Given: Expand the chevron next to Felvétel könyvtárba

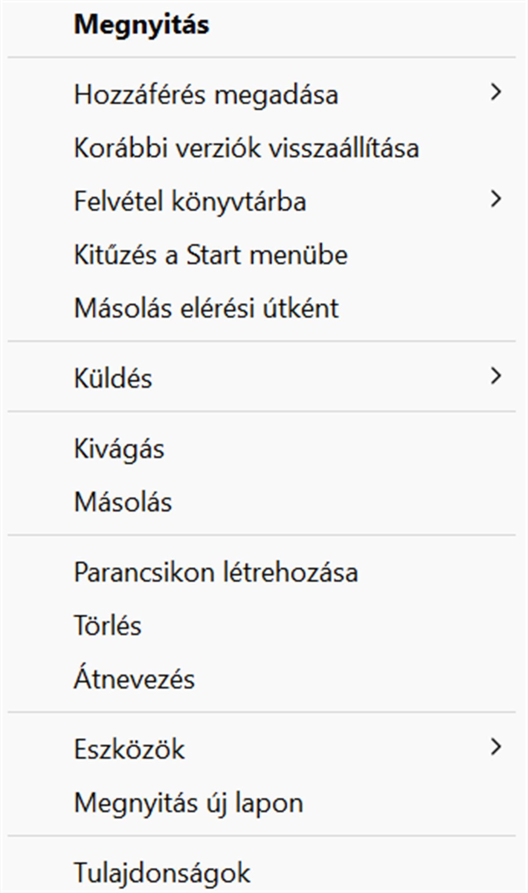Looking at the screenshot, I should (x=496, y=199).
